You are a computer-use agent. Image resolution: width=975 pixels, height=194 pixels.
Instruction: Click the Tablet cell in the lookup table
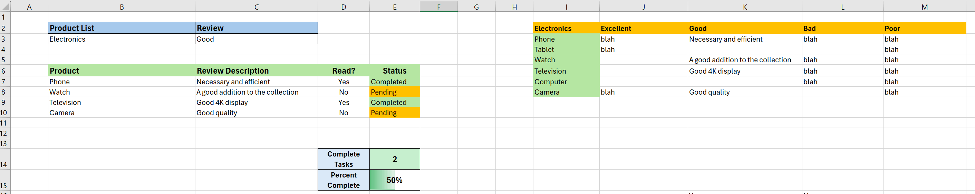(x=566, y=50)
